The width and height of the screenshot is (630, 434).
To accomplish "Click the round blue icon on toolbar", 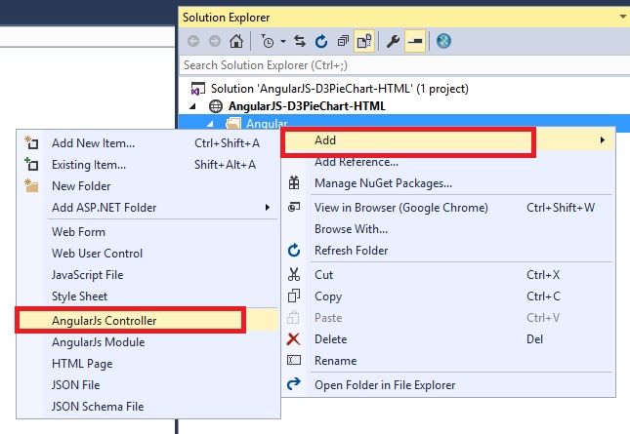I will point(442,41).
